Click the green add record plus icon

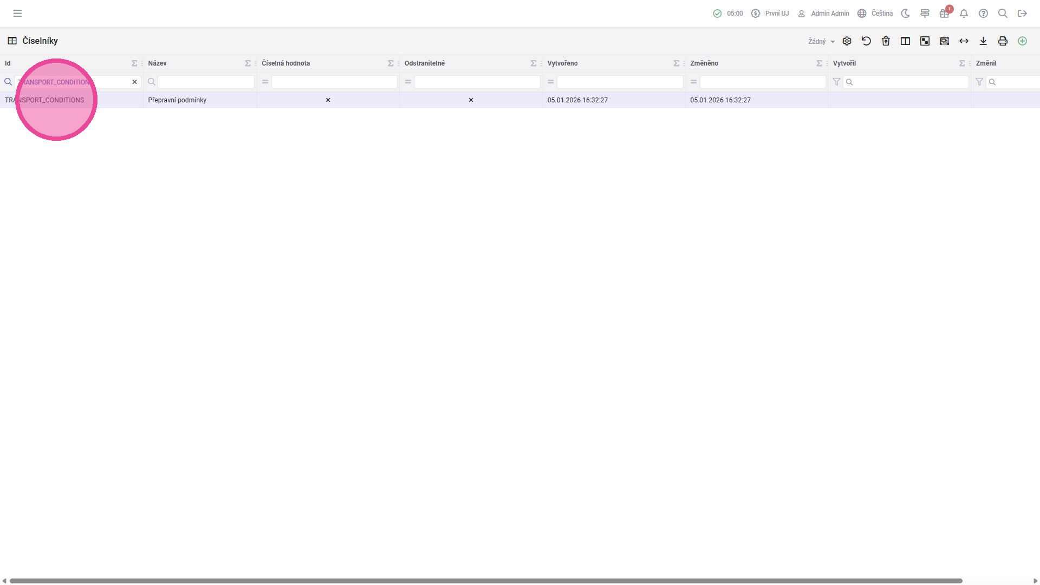pos(1022,41)
